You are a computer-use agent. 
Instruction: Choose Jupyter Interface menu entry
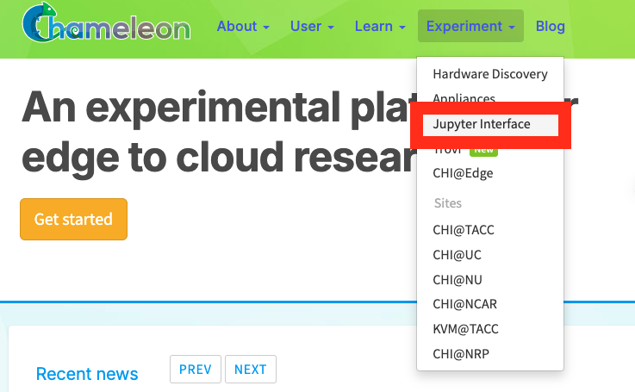490,124
